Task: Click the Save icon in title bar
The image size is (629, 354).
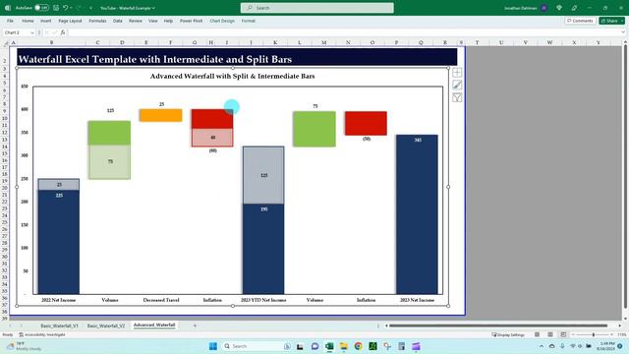Action: [x=56, y=8]
